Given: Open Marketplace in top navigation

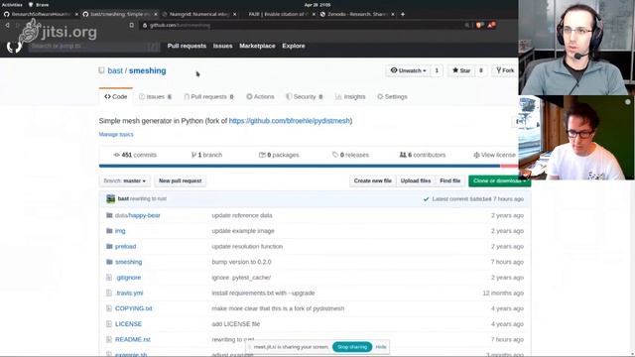Looking at the screenshot, I should tap(257, 46).
